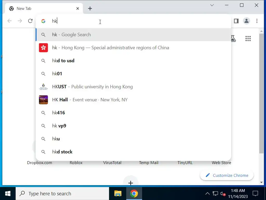Image resolution: width=266 pixels, height=200 pixels.
Task: Open Chrome Labs flask icon
Action: [233, 39]
